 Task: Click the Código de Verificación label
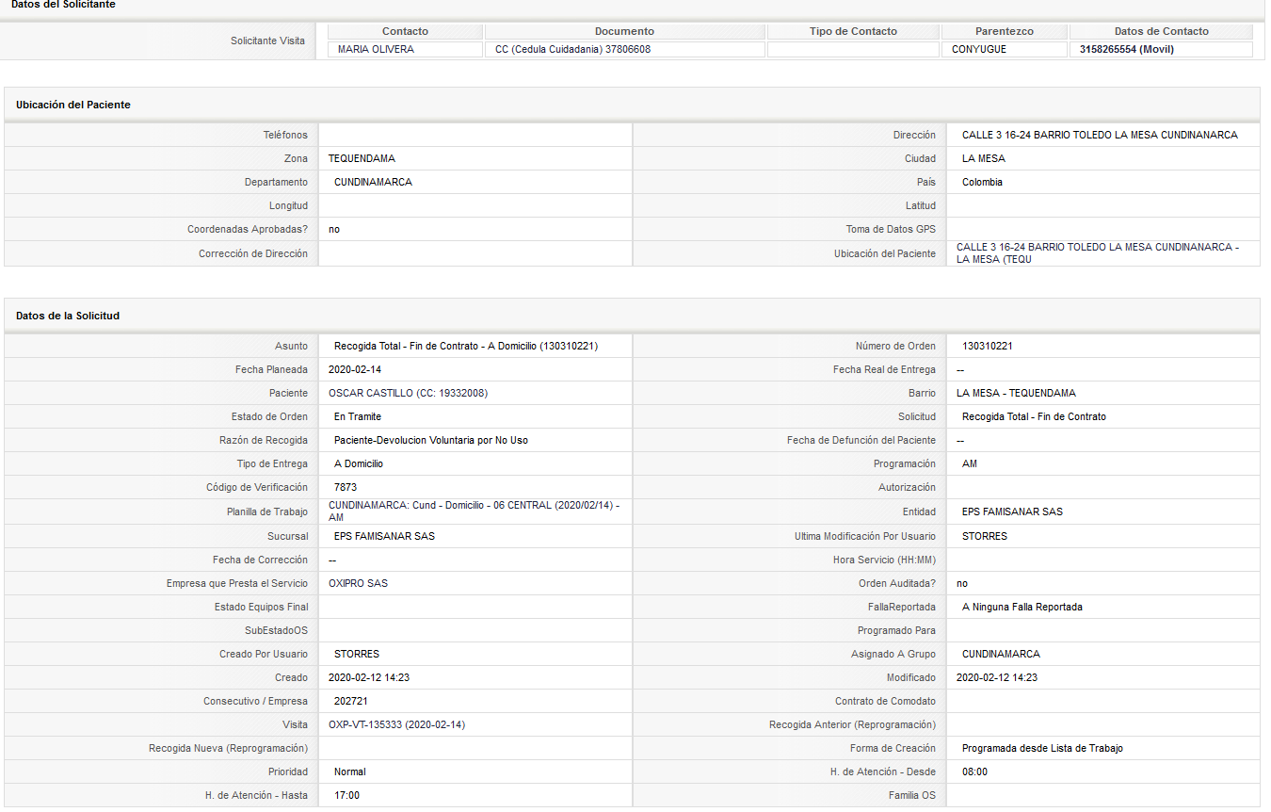point(257,487)
